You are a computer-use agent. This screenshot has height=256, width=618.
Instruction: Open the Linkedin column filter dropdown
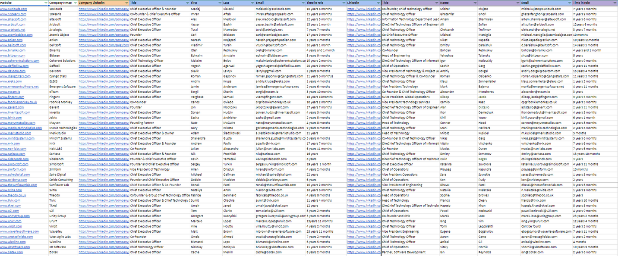point(378,3)
